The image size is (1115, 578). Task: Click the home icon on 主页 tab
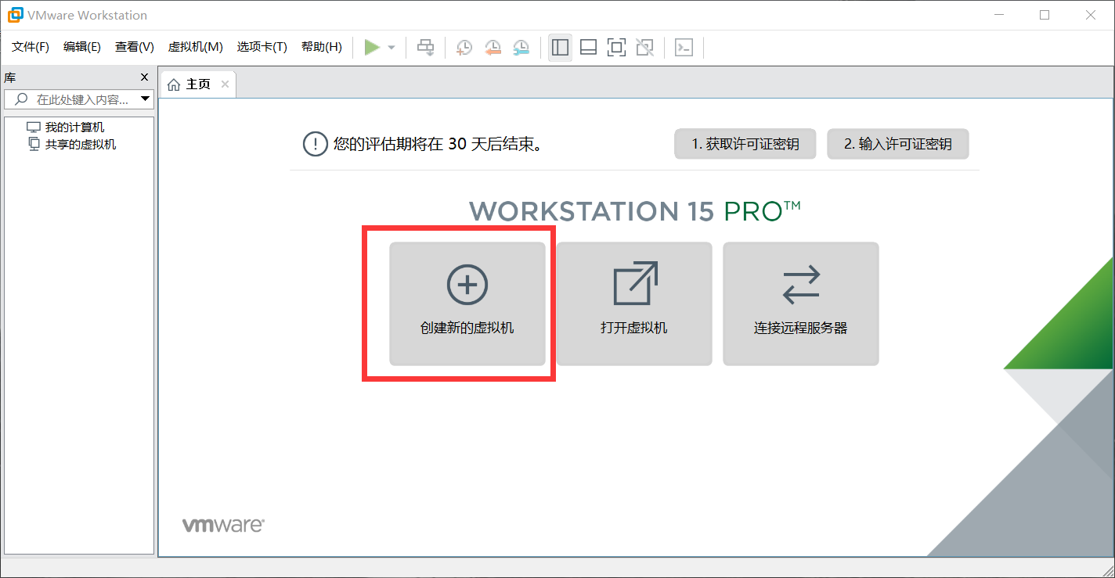click(174, 84)
